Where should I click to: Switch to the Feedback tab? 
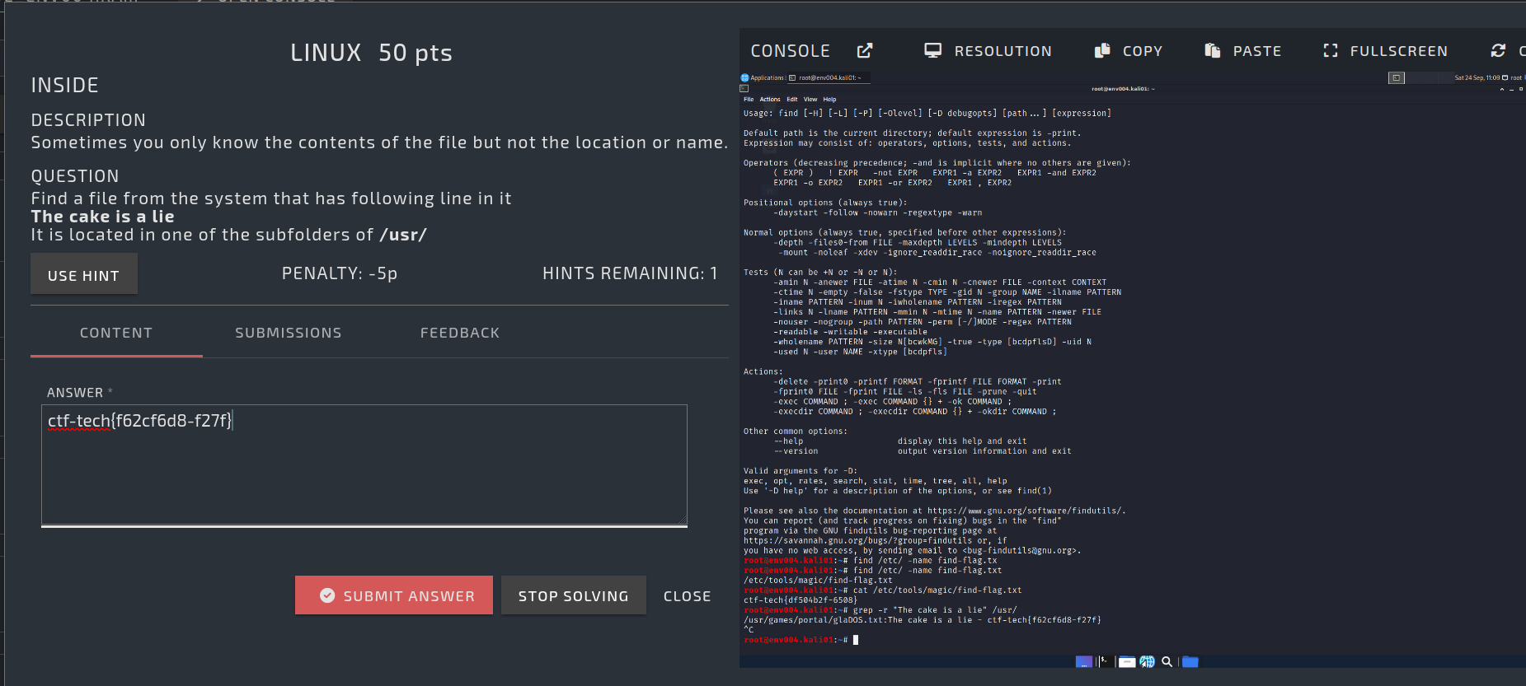459,333
